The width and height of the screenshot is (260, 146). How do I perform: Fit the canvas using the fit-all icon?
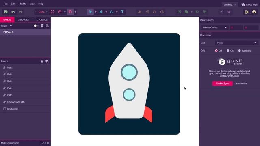pyautogui.click(x=52, y=12)
